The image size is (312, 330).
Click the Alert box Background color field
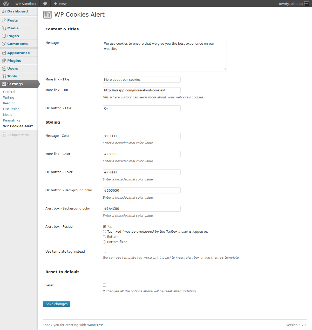141,209
